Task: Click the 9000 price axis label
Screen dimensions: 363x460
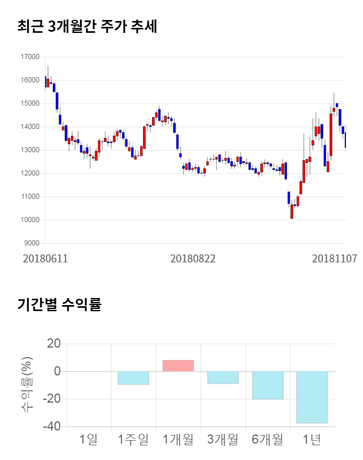Action: coord(31,243)
